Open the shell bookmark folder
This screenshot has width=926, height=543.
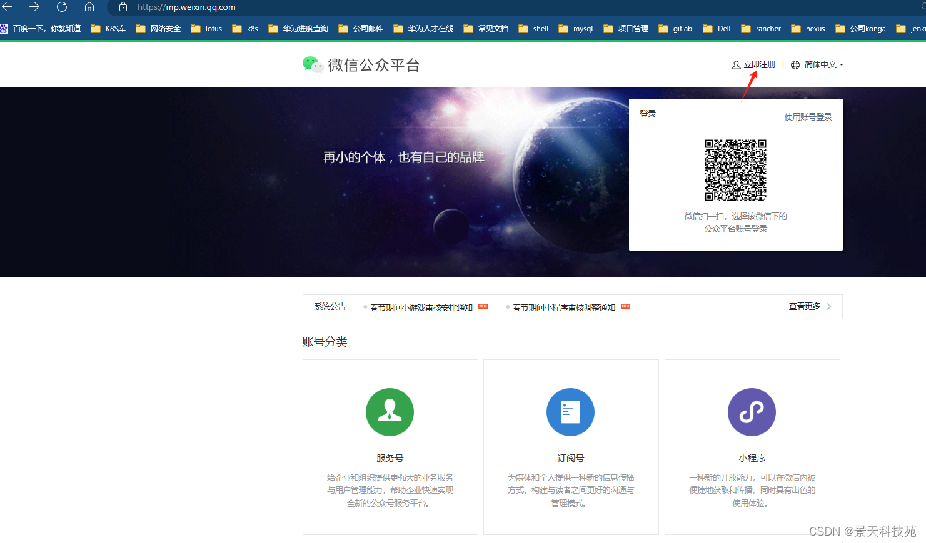click(x=533, y=29)
